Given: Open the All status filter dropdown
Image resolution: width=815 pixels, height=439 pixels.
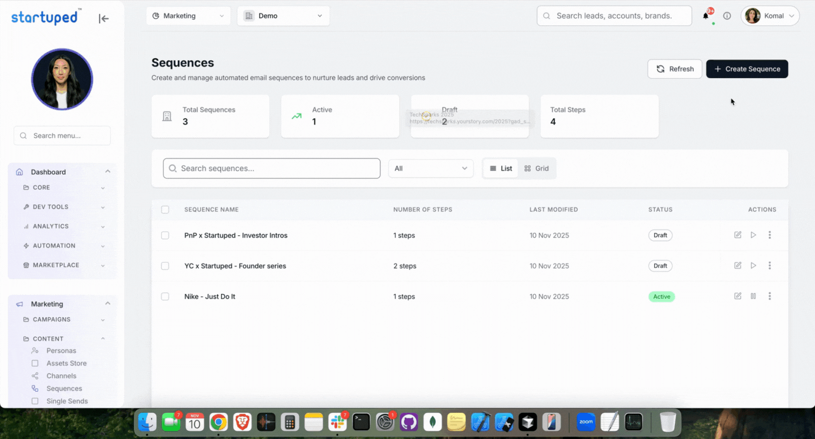Looking at the screenshot, I should (430, 168).
